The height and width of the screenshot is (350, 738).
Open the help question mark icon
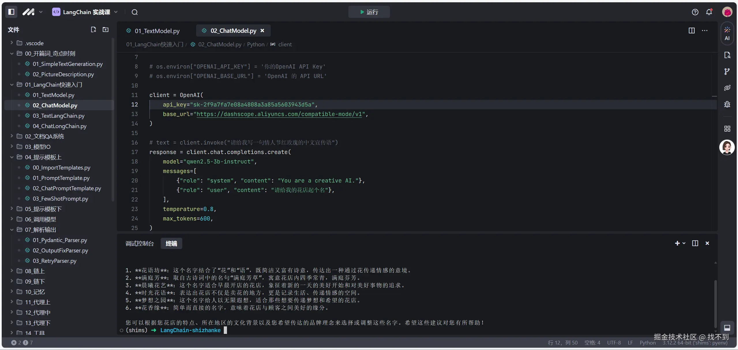point(695,12)
